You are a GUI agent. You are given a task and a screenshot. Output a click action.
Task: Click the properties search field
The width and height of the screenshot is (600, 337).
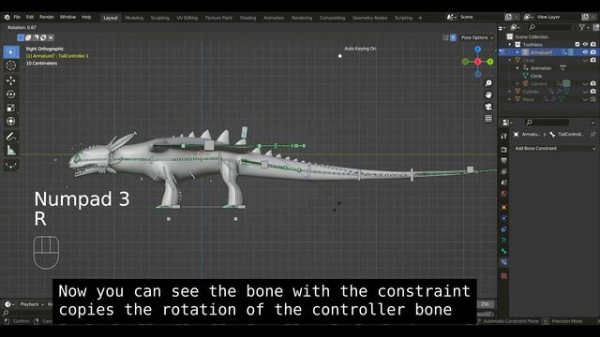point(547,123)
